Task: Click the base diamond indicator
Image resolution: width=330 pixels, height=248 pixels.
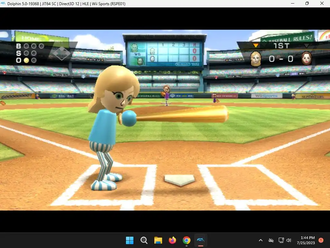Action: point(62,54)
